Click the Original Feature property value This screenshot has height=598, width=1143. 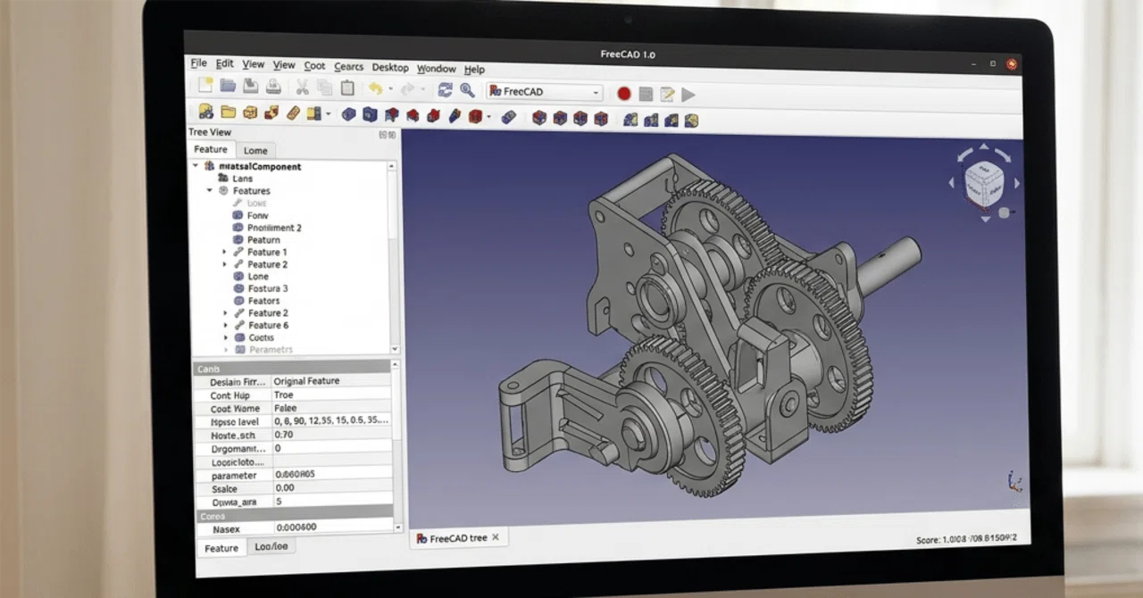pyautogui.click(x=306, y=381)
